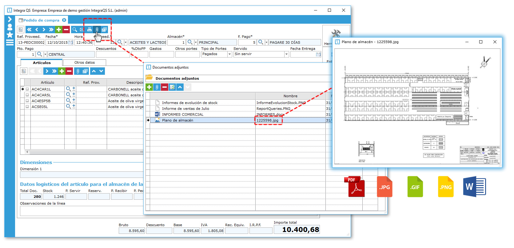514x248 pixels.
Task: Go to last record with double-right arrow
Action: [51, 30]
